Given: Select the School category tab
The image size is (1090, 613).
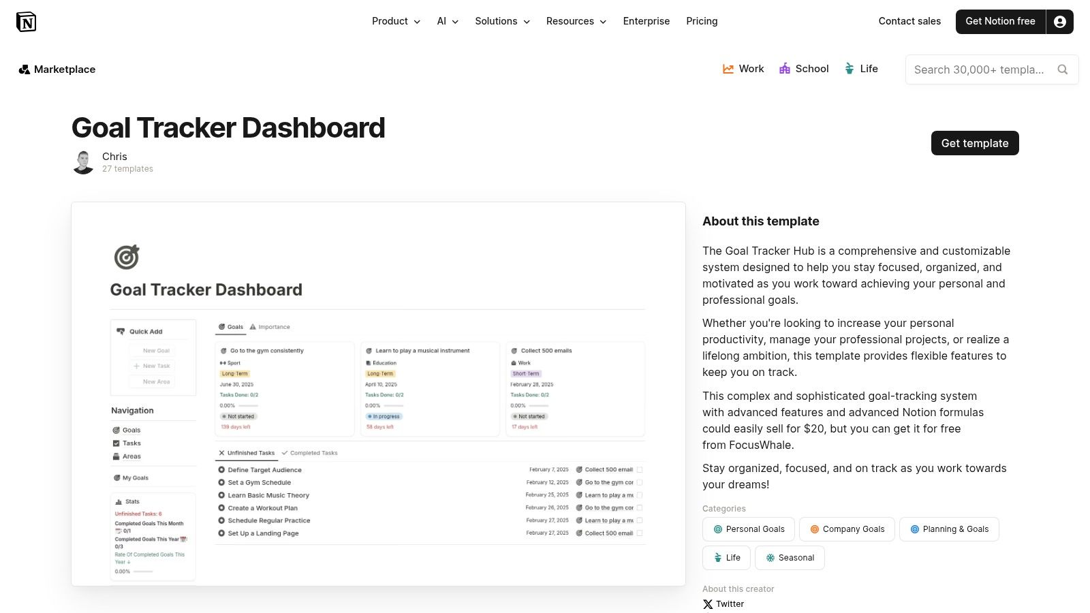Looking at the screenshot, I should (x=804, y=69).
